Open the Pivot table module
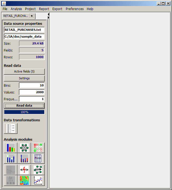Screen dimensions: 172x190 click(x=38, y=158)
